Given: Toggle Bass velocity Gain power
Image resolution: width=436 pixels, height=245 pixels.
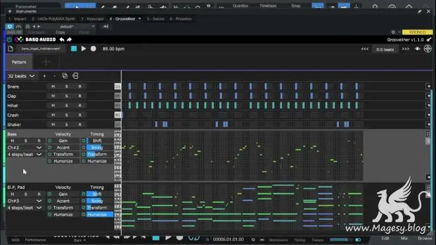Looking at the screenshot, I should pos(50,141).
